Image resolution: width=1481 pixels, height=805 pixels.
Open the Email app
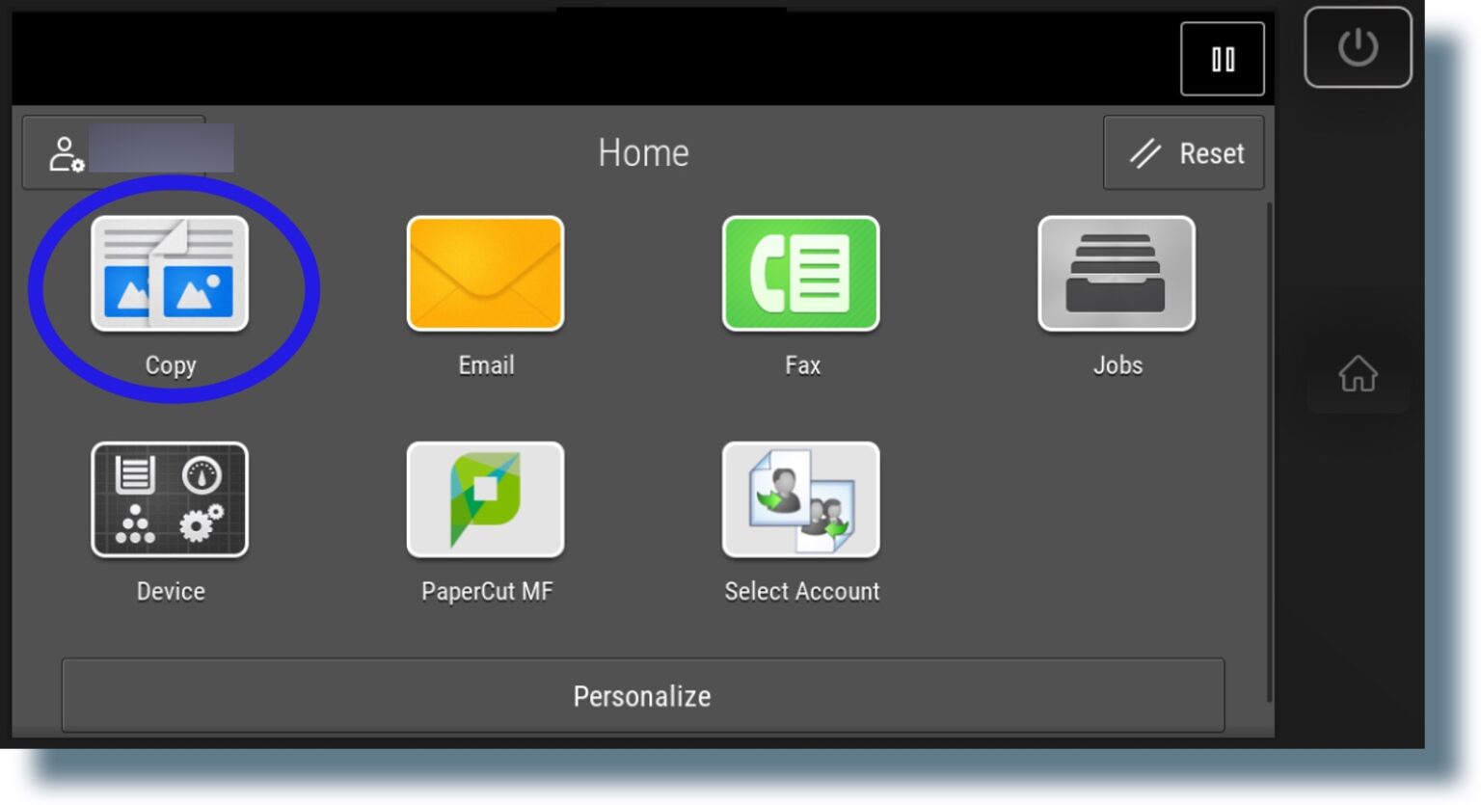[485, 274]
